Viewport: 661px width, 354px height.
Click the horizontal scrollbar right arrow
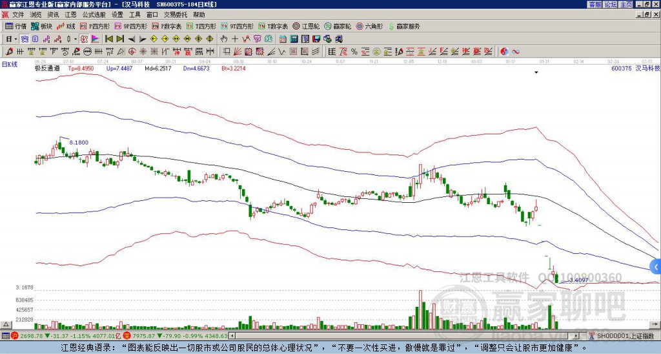point(576,336)
